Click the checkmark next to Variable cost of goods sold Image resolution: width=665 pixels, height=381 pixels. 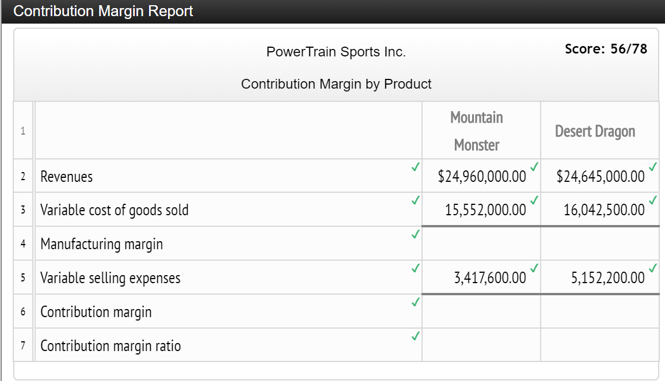click(415, 201)
